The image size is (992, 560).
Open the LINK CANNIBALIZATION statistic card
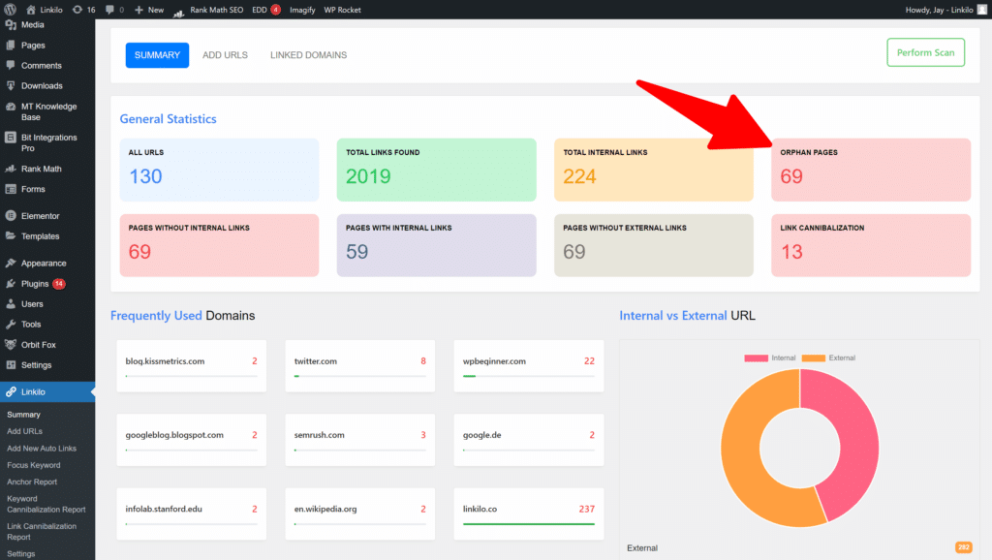click(871, 245)
